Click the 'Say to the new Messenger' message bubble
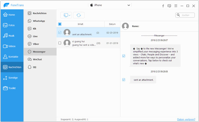This screenshot has width=199, height=122. click(x=155, y=56)
